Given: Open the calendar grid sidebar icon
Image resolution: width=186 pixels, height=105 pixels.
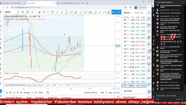Looking at the screenshot, I should pos(149,38).
